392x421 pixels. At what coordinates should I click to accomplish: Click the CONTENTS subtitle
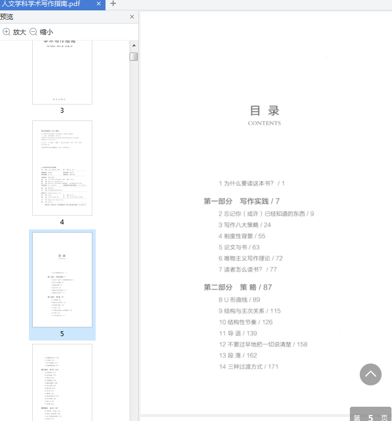265,123
